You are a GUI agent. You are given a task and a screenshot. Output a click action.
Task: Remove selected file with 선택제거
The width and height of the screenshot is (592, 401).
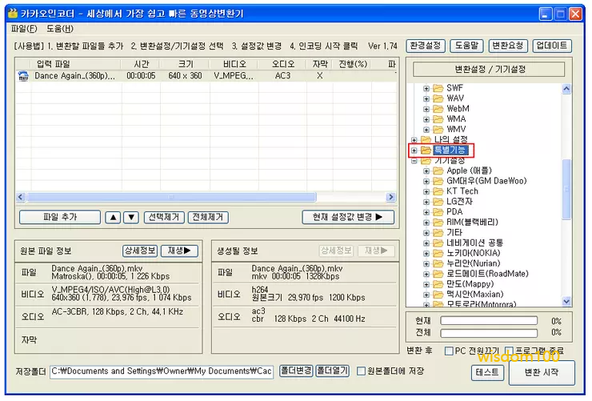(164, 218)
